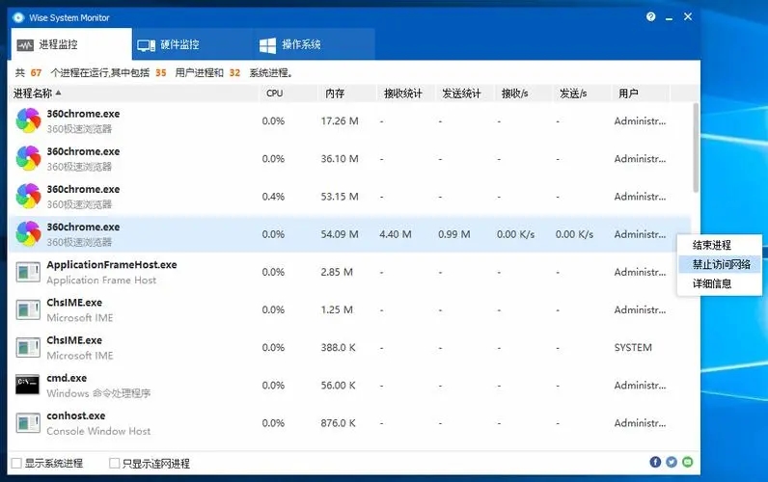768x482 pixels.
Task: Open help via question mark icon
Action: coord(651,17)
